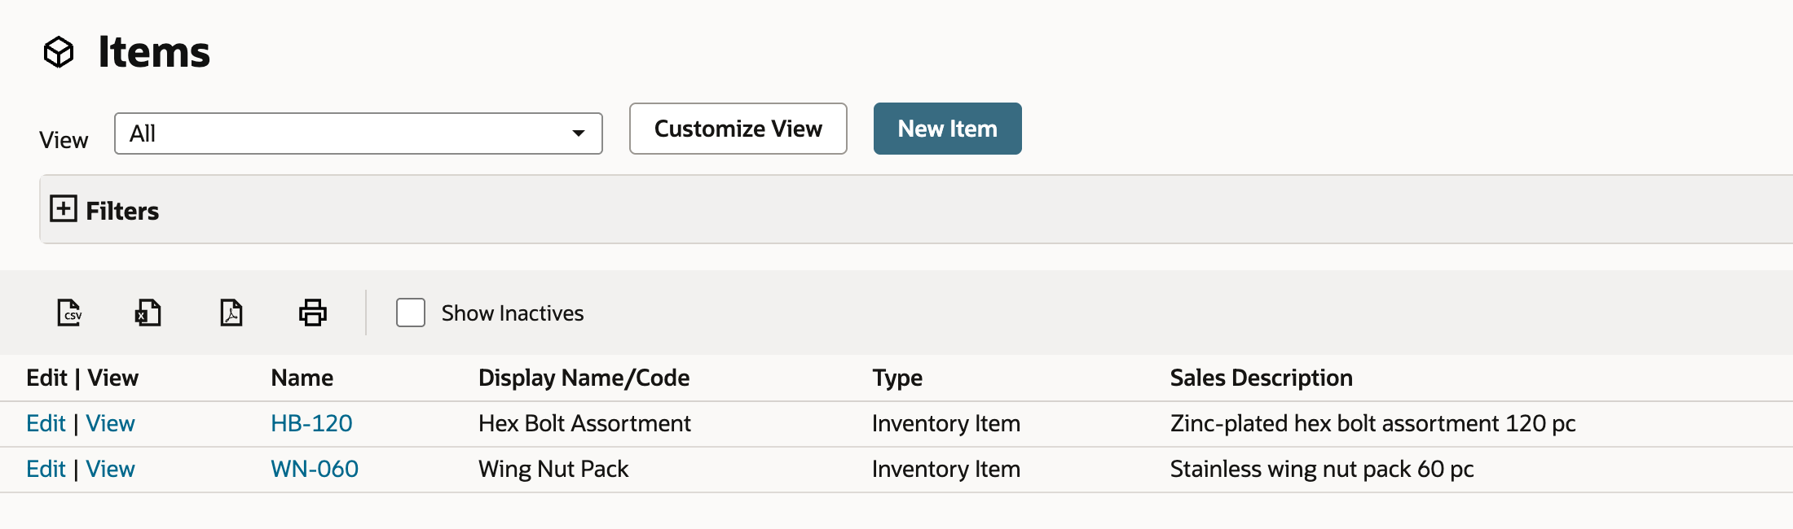
Task: Click the View dropdown arrow
Action: (x=578, y=133)
